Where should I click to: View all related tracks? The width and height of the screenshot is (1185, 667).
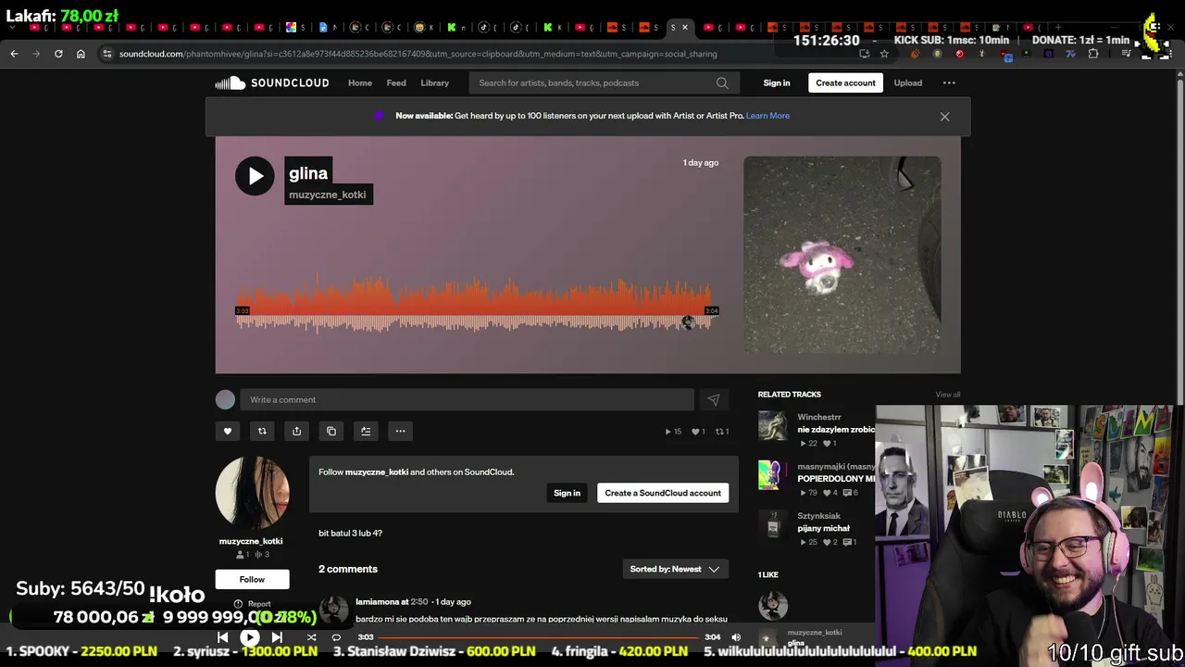coord(947,395)
